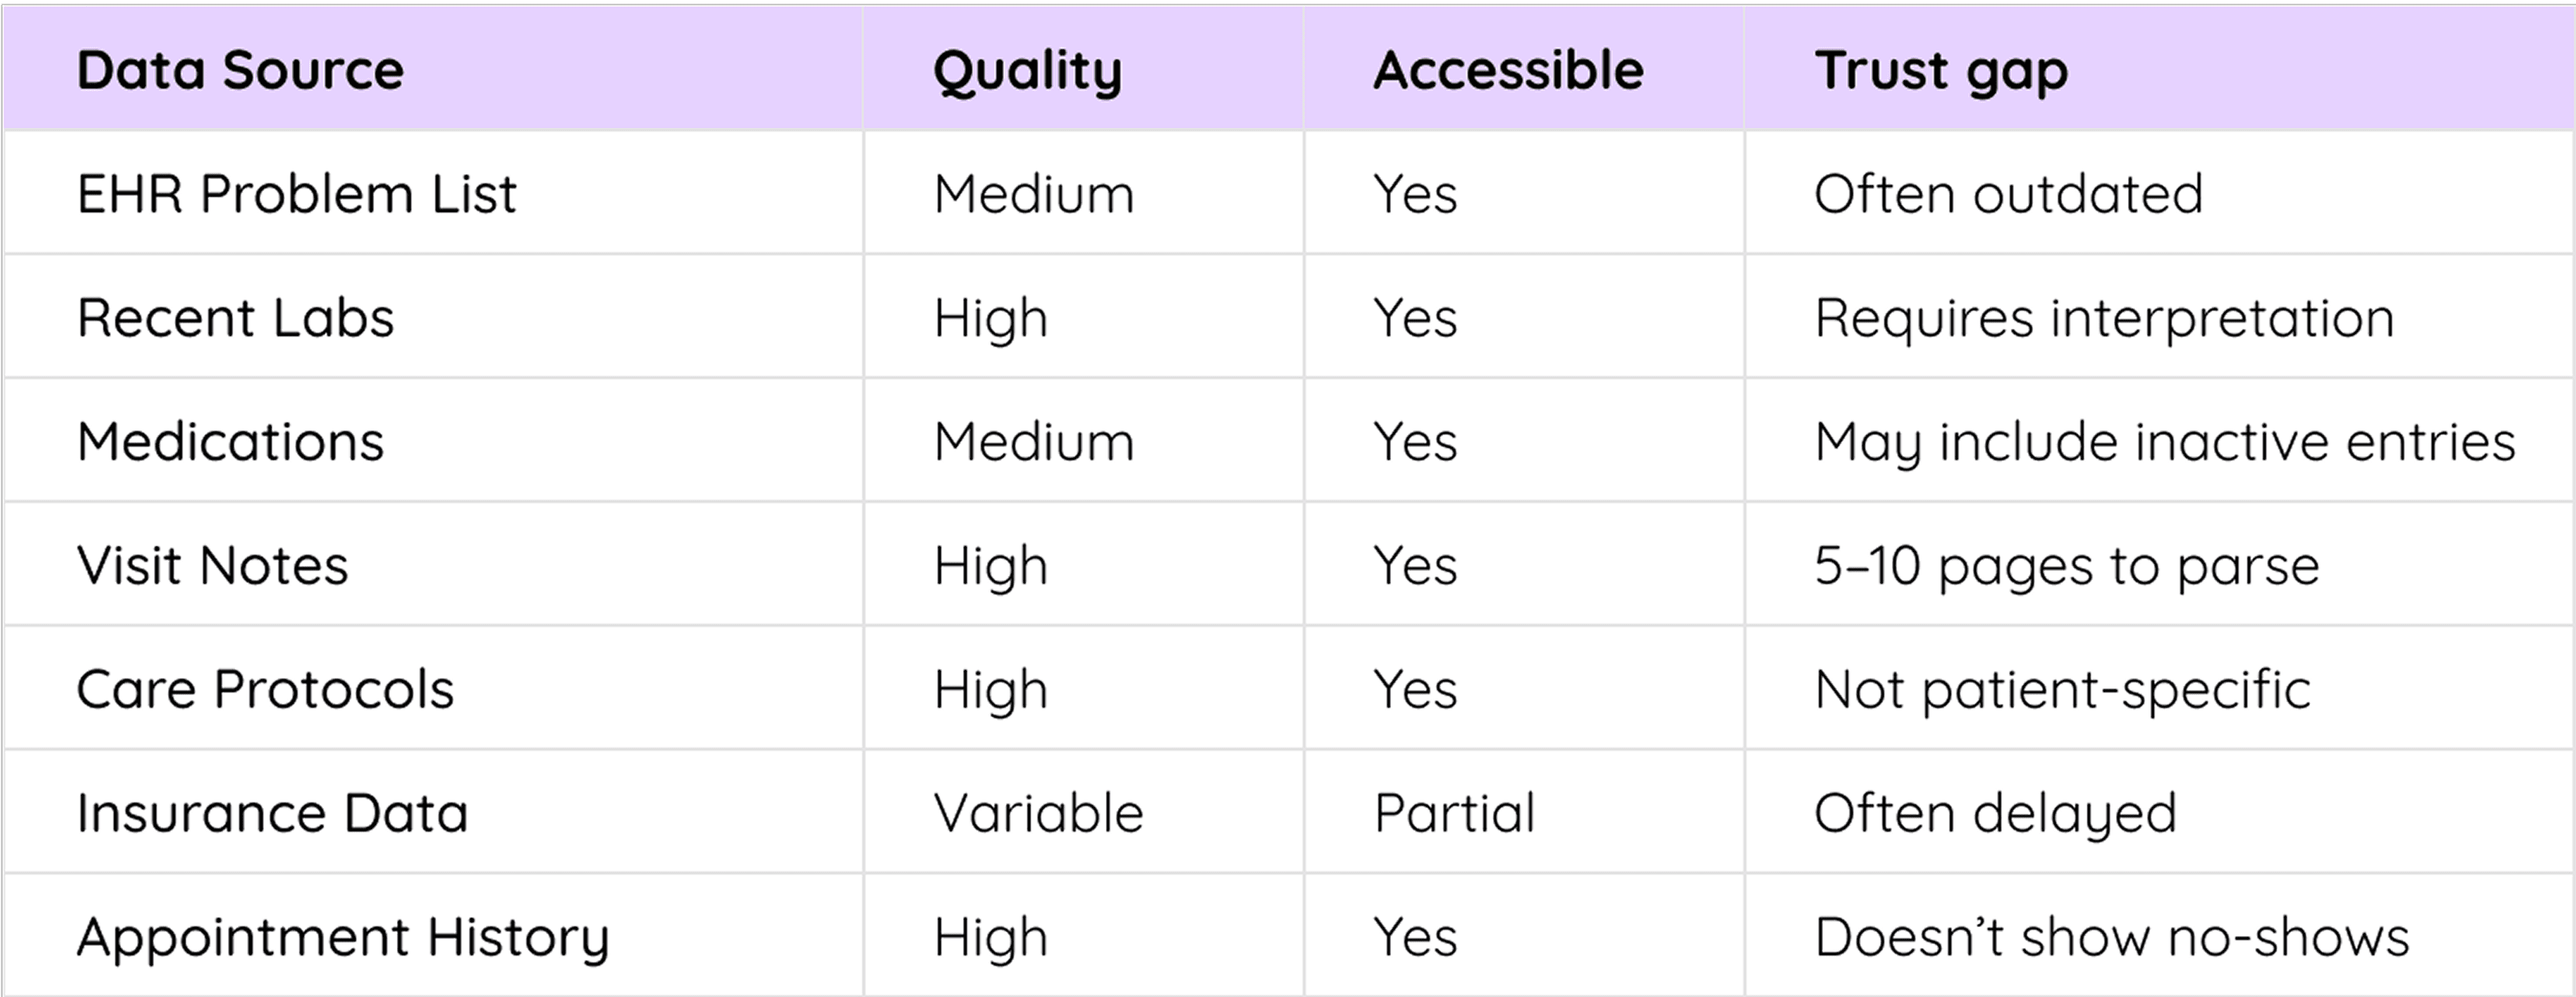The image size is (2576, 997).
Task: Select the Often delayed cell
Action: (1995, 813)
